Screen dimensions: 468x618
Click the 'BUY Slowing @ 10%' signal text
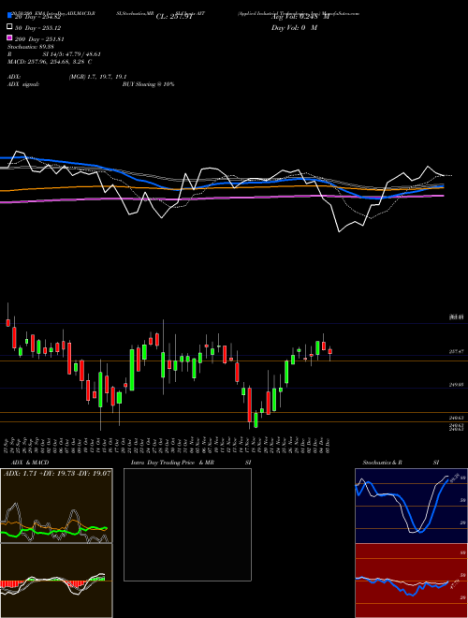point(148,84)
